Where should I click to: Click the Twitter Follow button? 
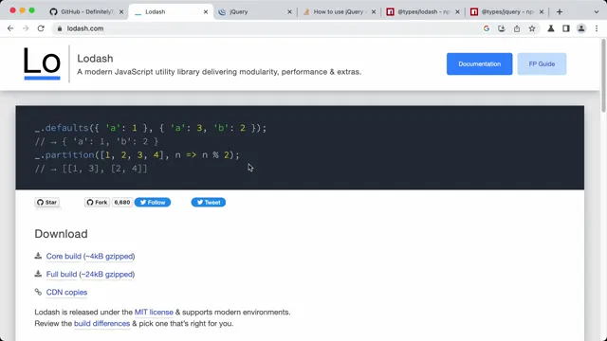pyautogui.click(x=153, y=202)
